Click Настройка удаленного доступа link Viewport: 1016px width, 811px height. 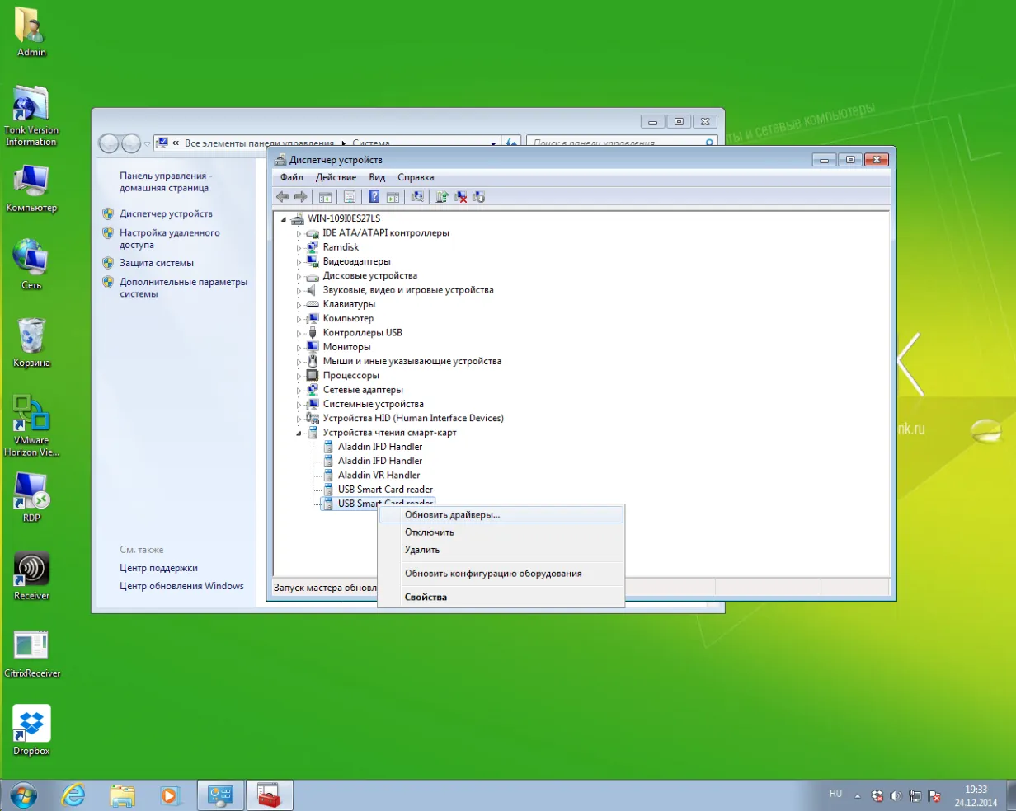point(170,239)
